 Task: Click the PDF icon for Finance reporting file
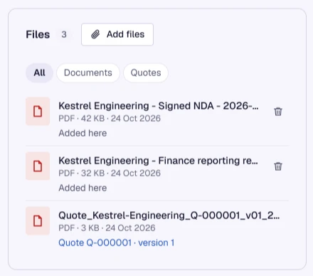tap(38, 166)
